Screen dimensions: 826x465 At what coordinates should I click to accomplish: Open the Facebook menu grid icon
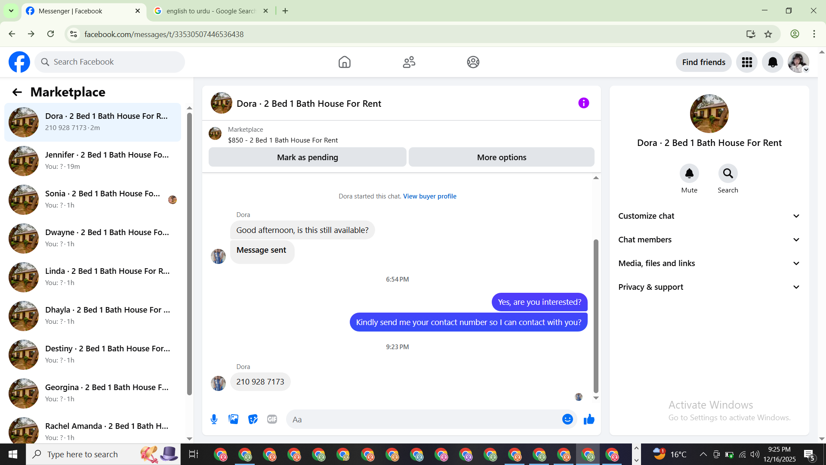(747, 62)
